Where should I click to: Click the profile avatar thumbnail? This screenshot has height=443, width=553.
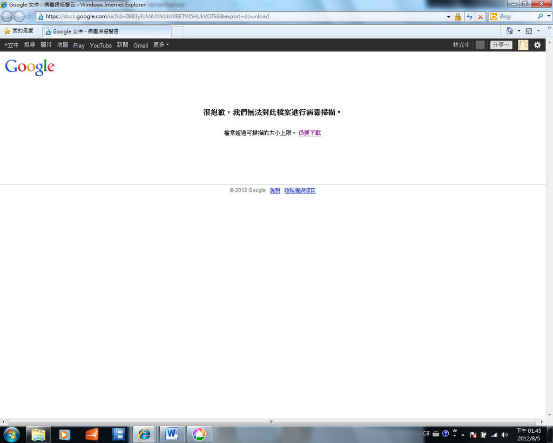click(523, 45)
